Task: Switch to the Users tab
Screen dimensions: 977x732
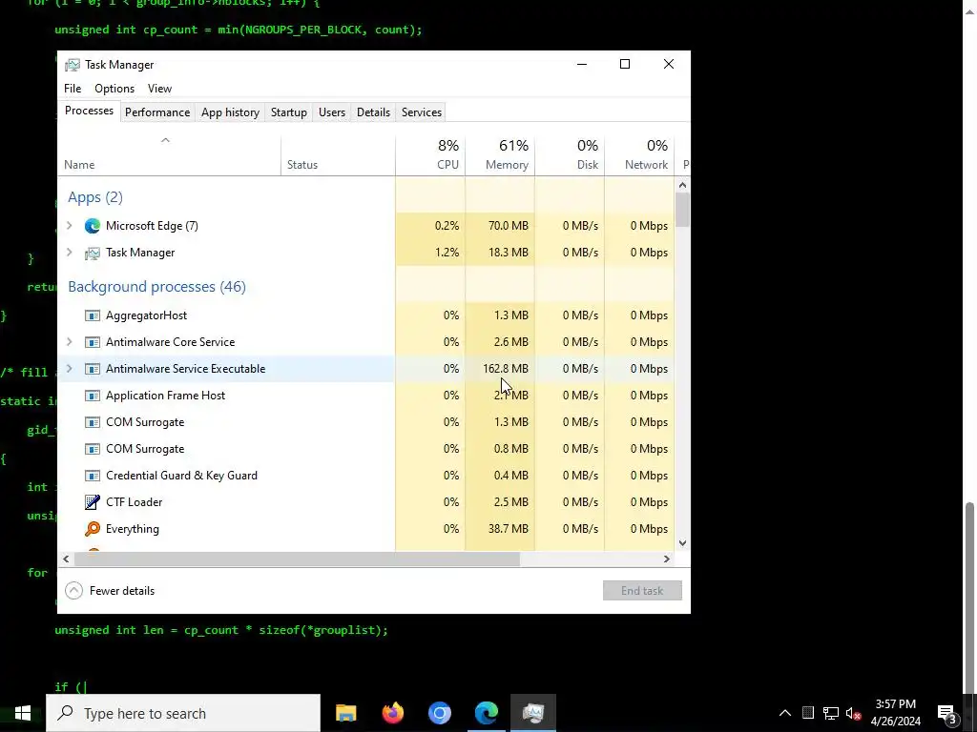Action: click(x=331, y=112)
